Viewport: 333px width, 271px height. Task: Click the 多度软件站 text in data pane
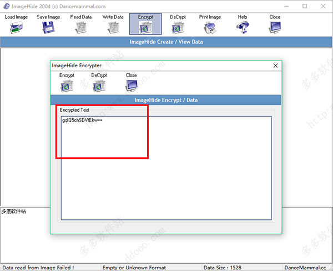13,211
